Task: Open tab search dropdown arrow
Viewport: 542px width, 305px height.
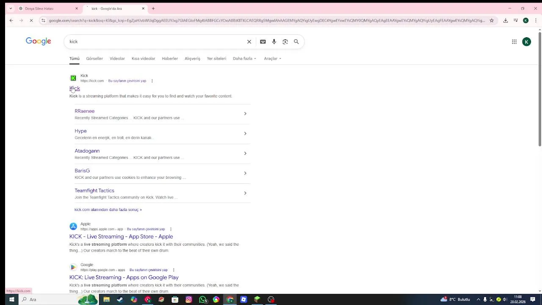Action: pos(11,8)
